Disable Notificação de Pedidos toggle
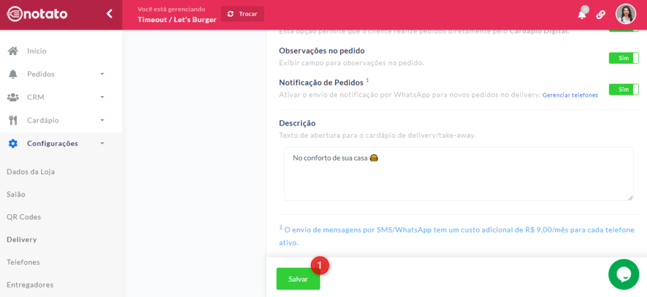Viewport: 647px width, 297px height. point(624,89)
